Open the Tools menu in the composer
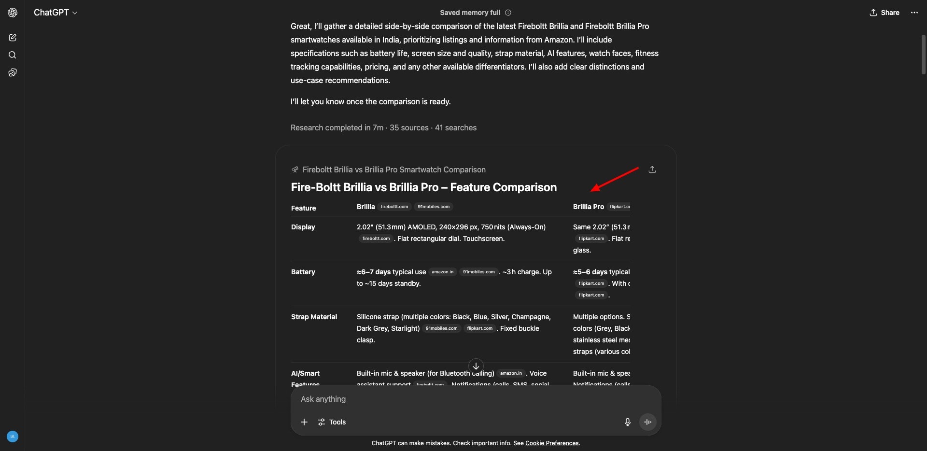The height and width of the screenshot is (451, 927). (x=332, y=422)
